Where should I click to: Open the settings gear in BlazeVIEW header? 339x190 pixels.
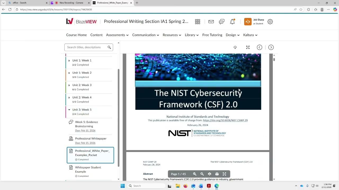270,22
